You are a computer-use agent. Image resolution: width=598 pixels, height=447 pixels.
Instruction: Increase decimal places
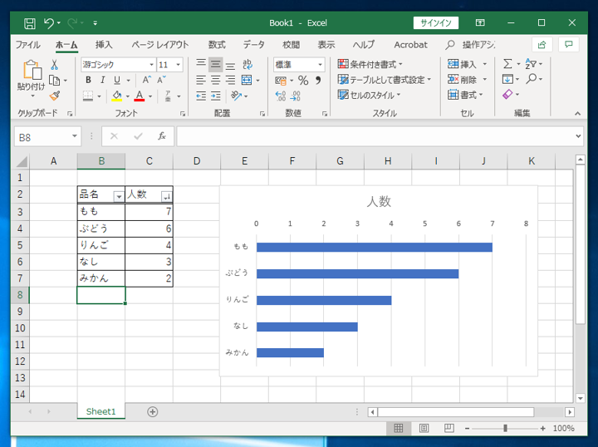coord(281,96)
